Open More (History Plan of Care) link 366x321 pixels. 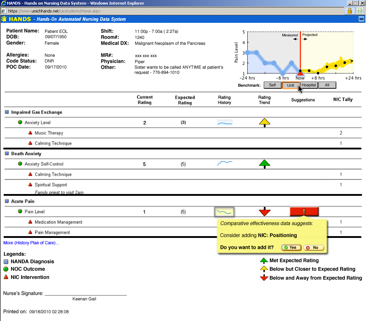31,243
